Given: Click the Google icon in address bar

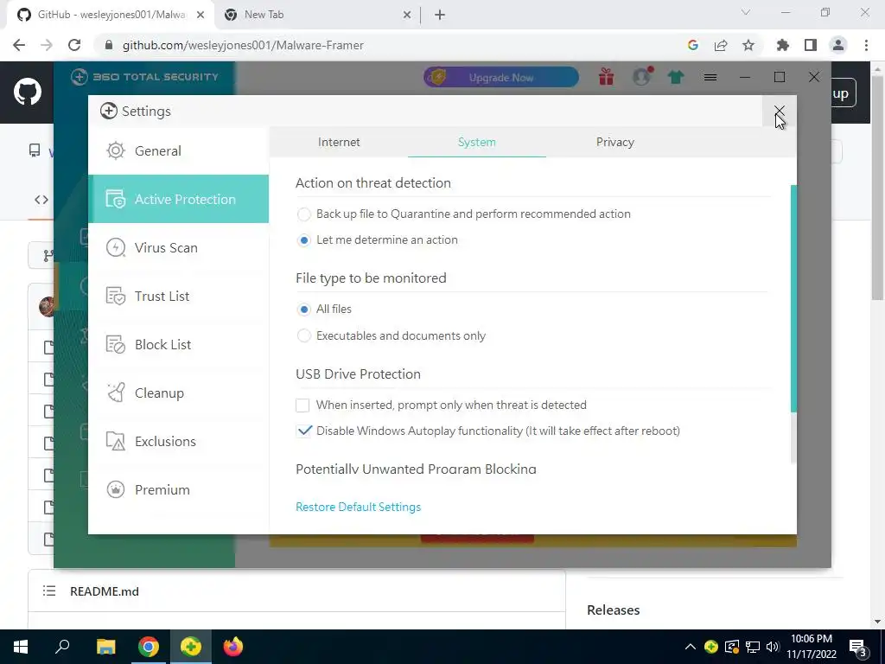Looking at the screenshot, I should [x=693, y=45].
